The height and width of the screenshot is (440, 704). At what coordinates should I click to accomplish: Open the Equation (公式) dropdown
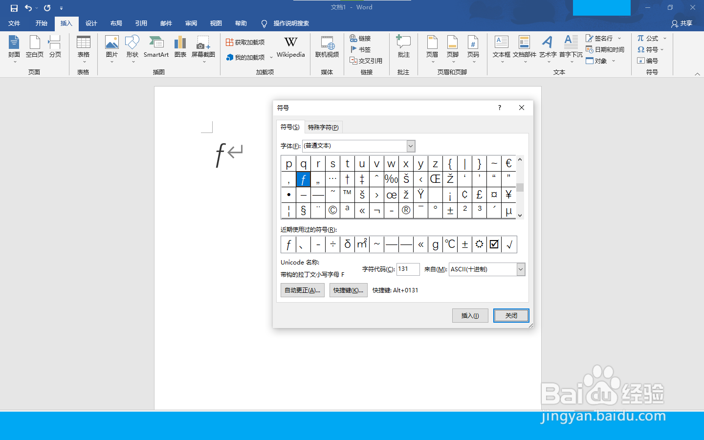coord(652,38)
